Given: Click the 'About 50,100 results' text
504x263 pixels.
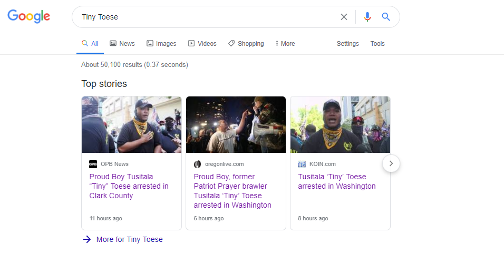Looking at the screenshot, I should (134, 65).
